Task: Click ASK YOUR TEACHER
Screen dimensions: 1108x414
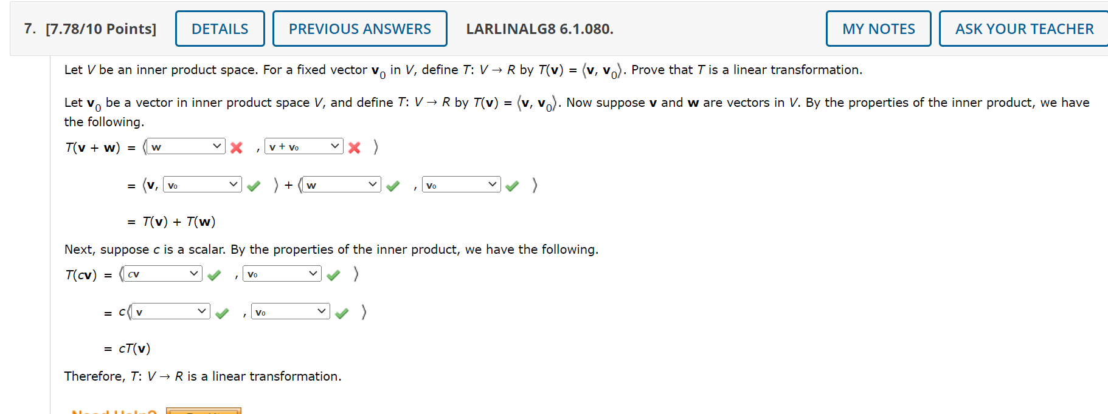Action: (x=1022, y=28)
